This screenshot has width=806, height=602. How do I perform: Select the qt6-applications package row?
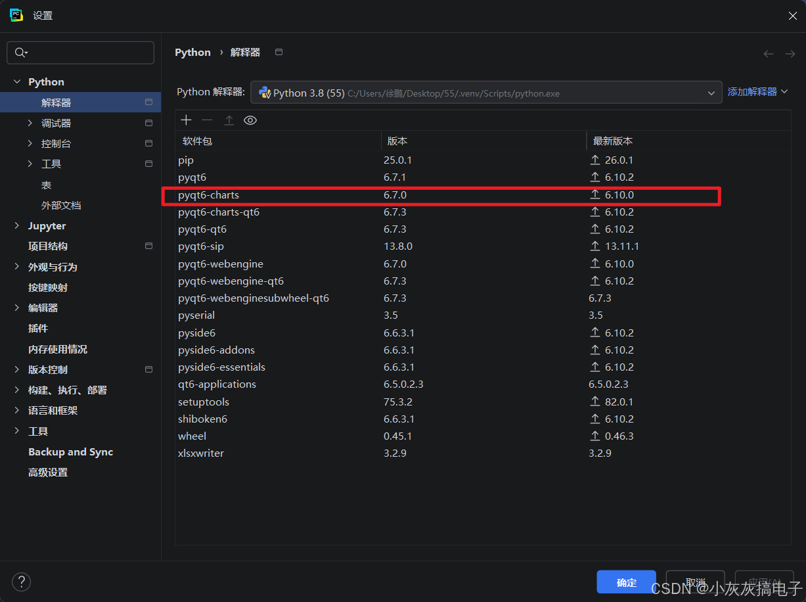click(483, 384)
